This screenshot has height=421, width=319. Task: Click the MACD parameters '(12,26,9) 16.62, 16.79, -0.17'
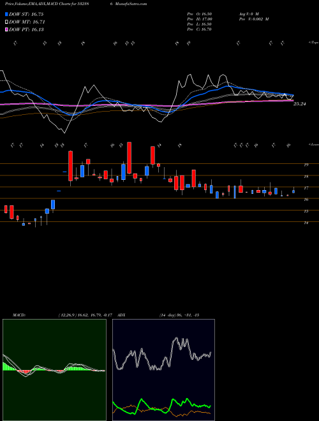(85, 315)
